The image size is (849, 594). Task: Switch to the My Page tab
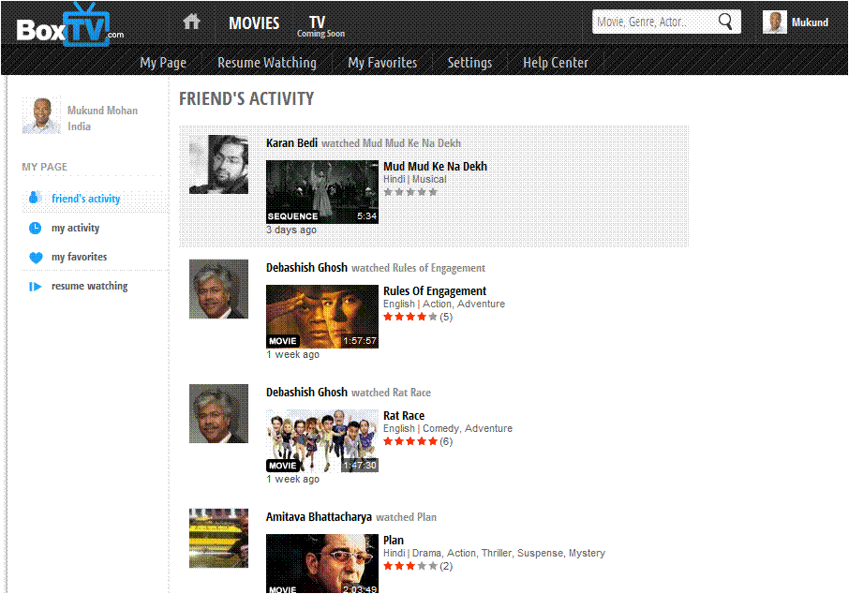click(163, 63)
